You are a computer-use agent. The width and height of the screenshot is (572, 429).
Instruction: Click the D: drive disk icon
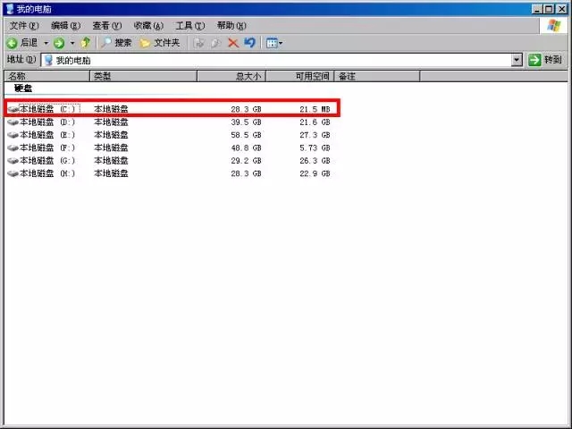pos(13,122)
